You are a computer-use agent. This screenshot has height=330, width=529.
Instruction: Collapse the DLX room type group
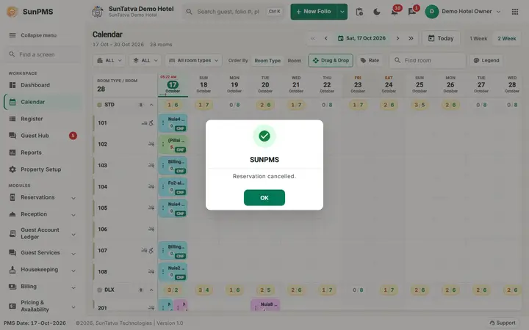151,290
